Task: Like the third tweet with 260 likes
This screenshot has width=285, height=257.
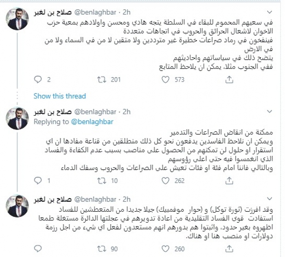Action: point(165,249)
